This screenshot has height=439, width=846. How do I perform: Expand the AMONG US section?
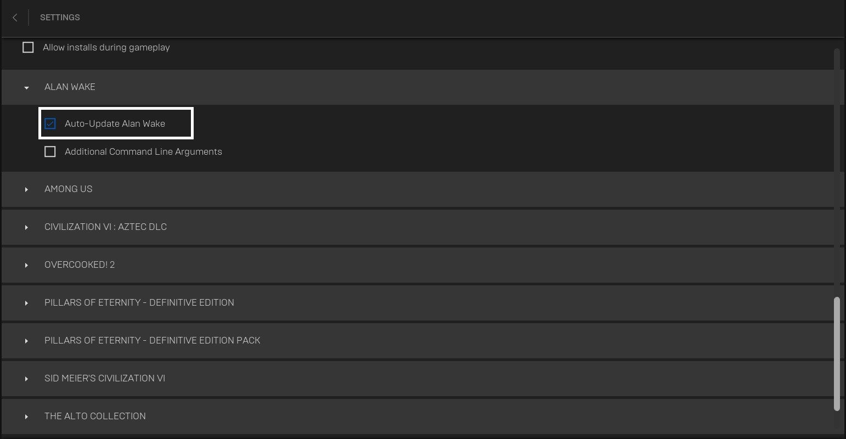[x=68, y=189]
